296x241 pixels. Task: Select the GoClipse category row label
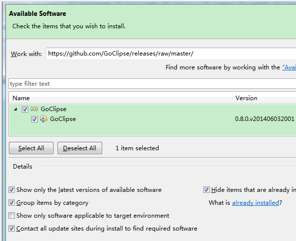(x=54, y=109)
